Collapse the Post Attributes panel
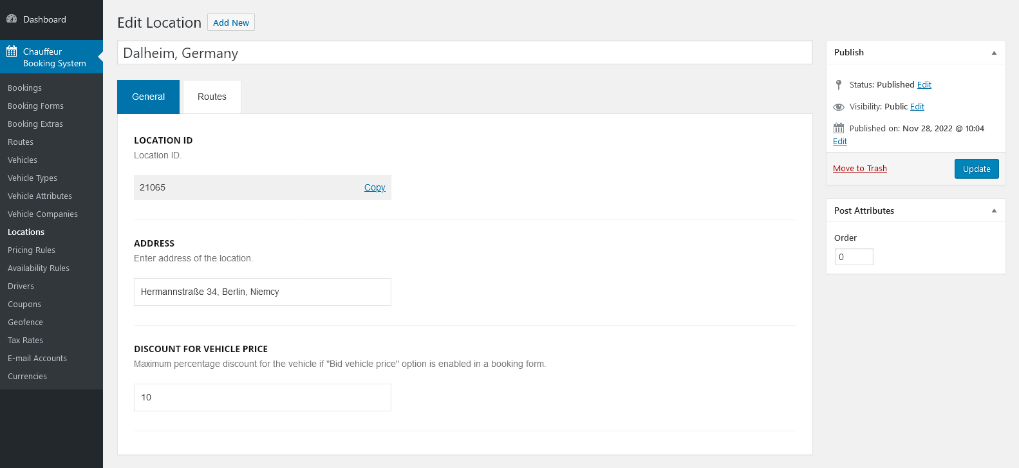 [x=994, y=211]
